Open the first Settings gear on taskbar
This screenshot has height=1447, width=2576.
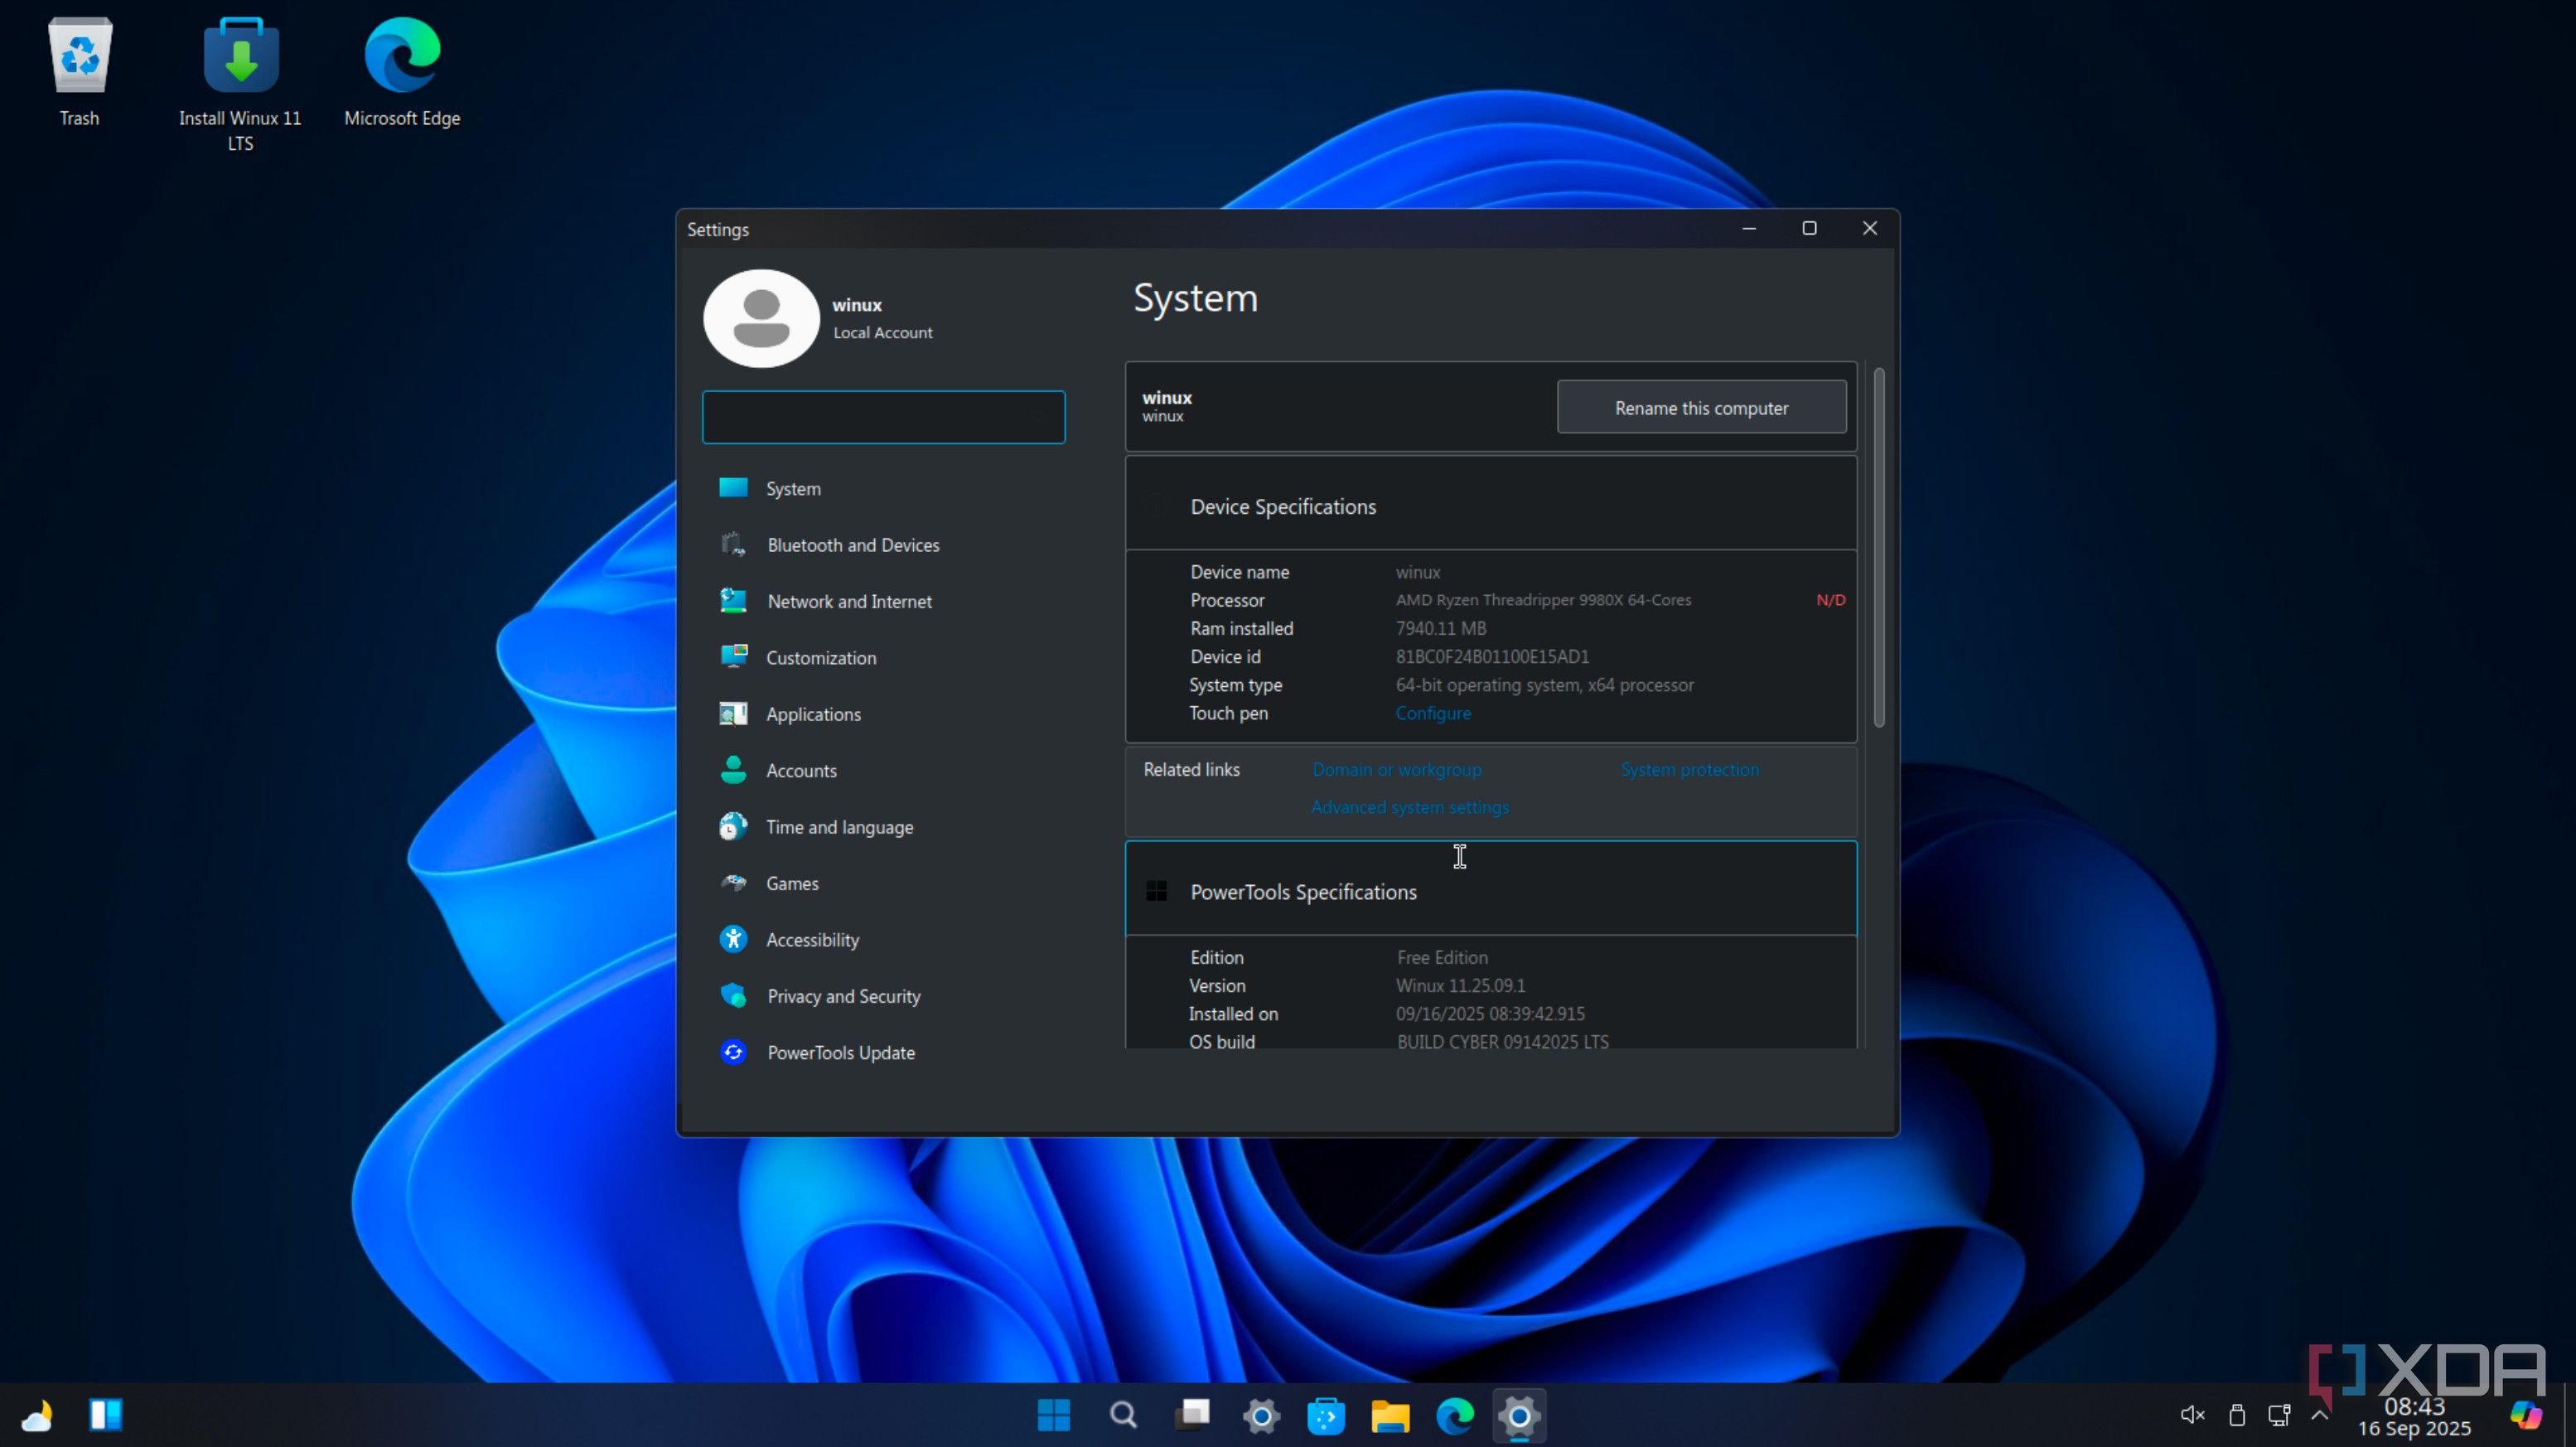click(1261, 1415)
